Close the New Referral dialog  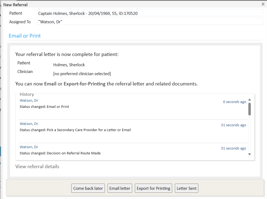pos(263,4)
